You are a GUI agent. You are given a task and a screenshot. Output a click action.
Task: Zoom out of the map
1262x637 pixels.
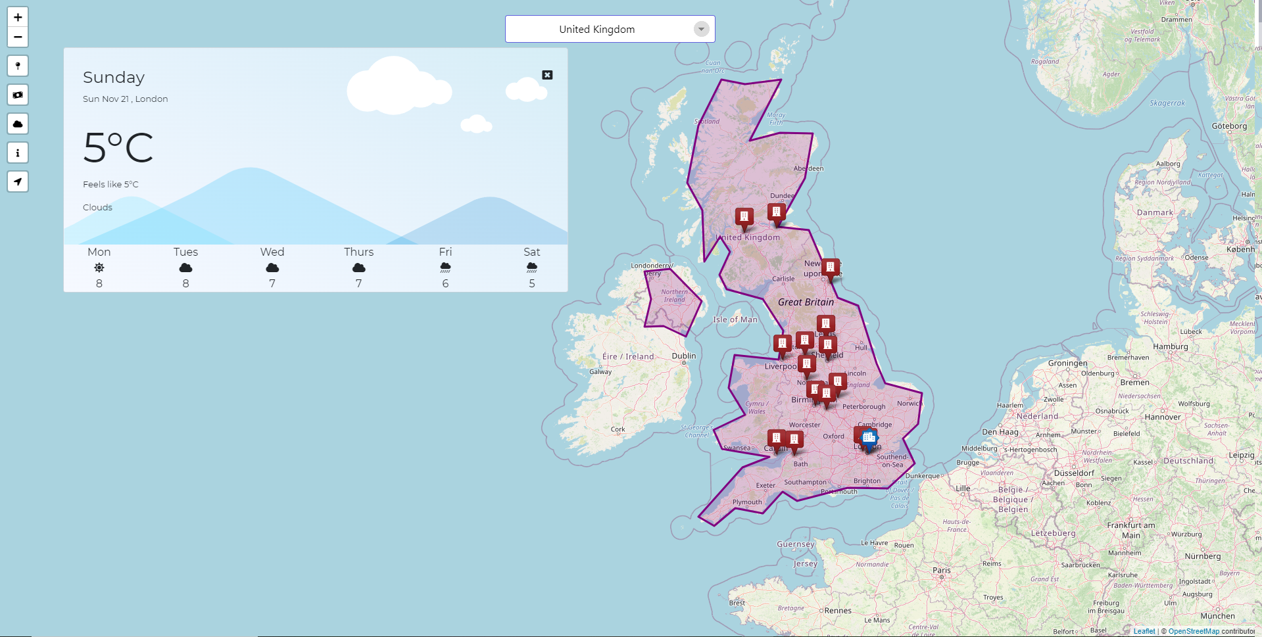coord(18,37)
